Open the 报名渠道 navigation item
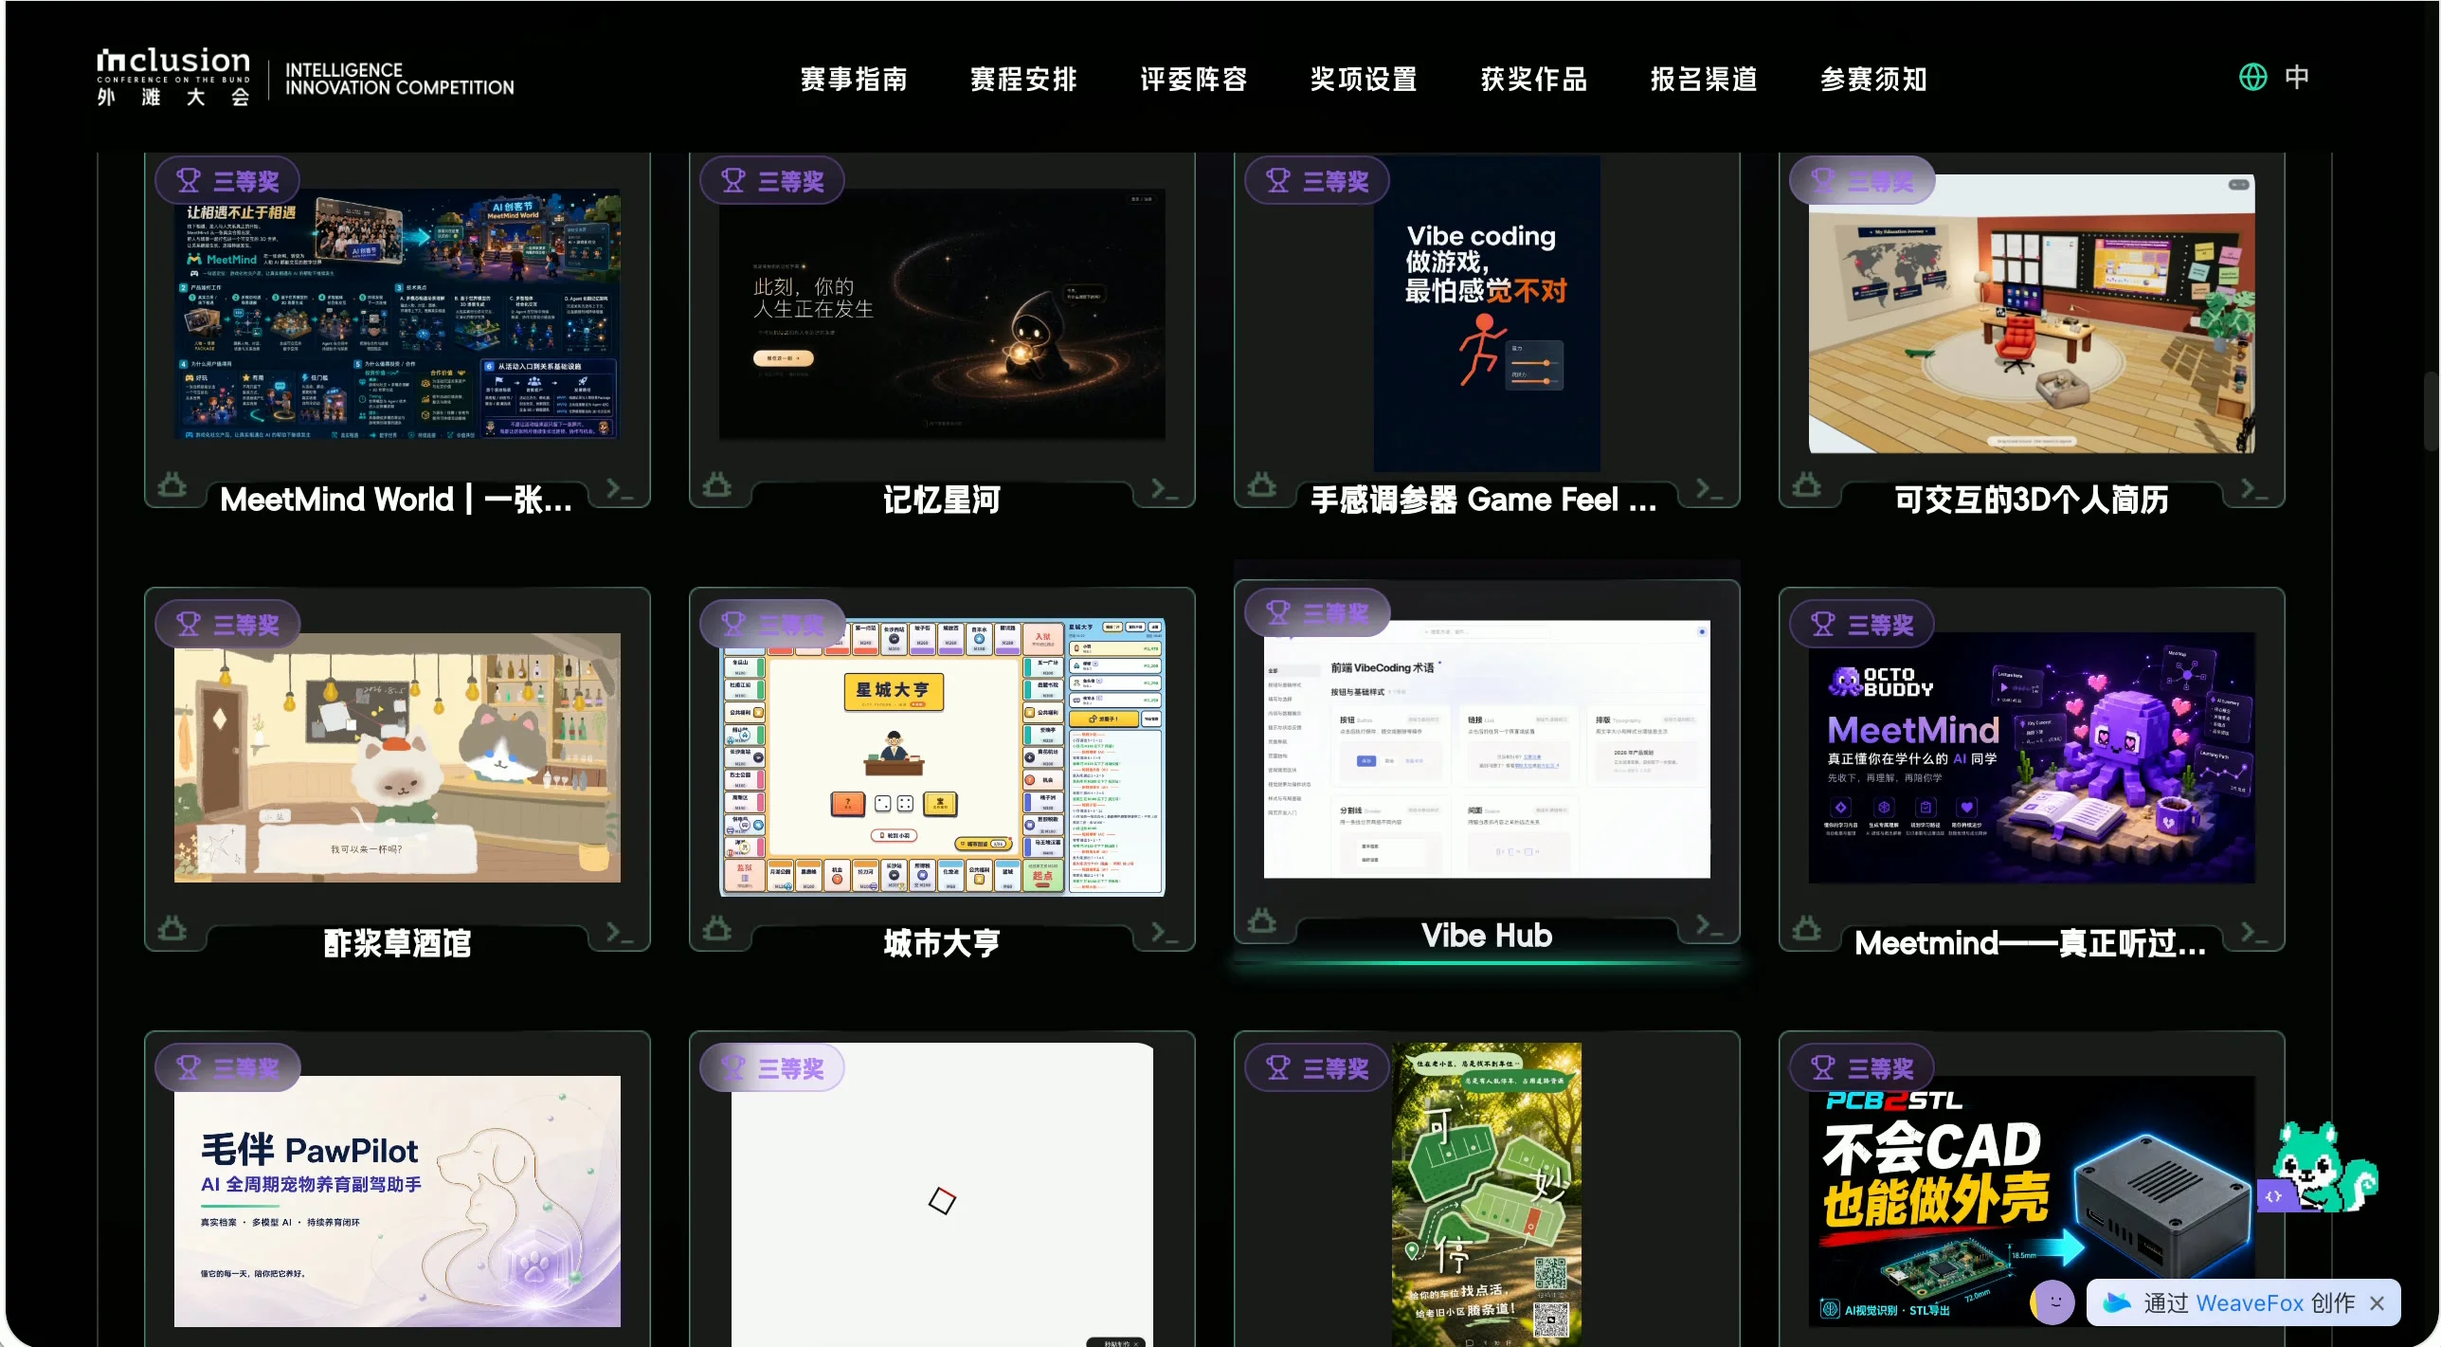The height and width of the screenshot is (1347, 2441). coord(1704,79)
